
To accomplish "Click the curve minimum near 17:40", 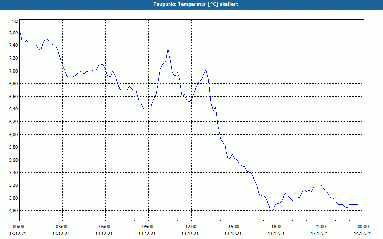I will 271,211.
